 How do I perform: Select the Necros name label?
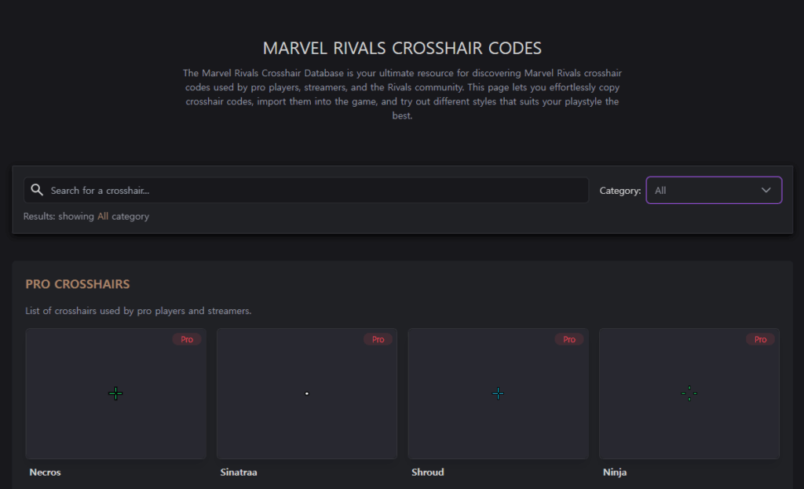tap(45, 472)
